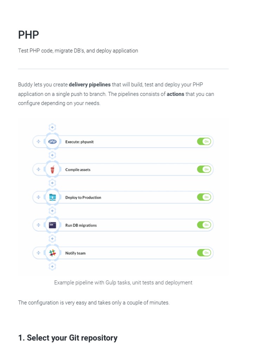Click the plus icon below Notify team
Image resolution: width=270 pixels, height=361 pixels.
pyautogui.click(x=52, y=267)
